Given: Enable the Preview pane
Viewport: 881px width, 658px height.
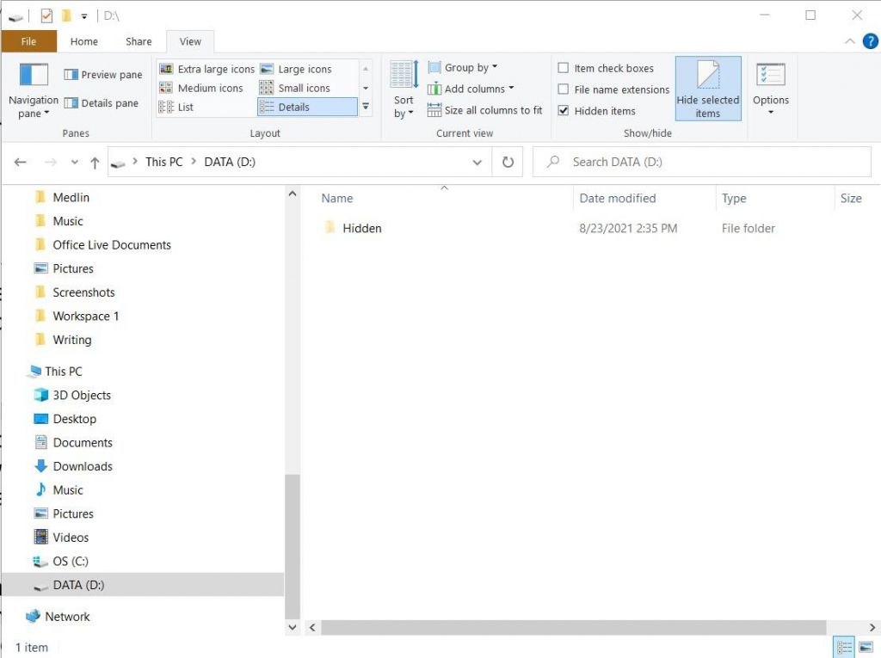Looking at the screenshot, I should coord(102,75).
